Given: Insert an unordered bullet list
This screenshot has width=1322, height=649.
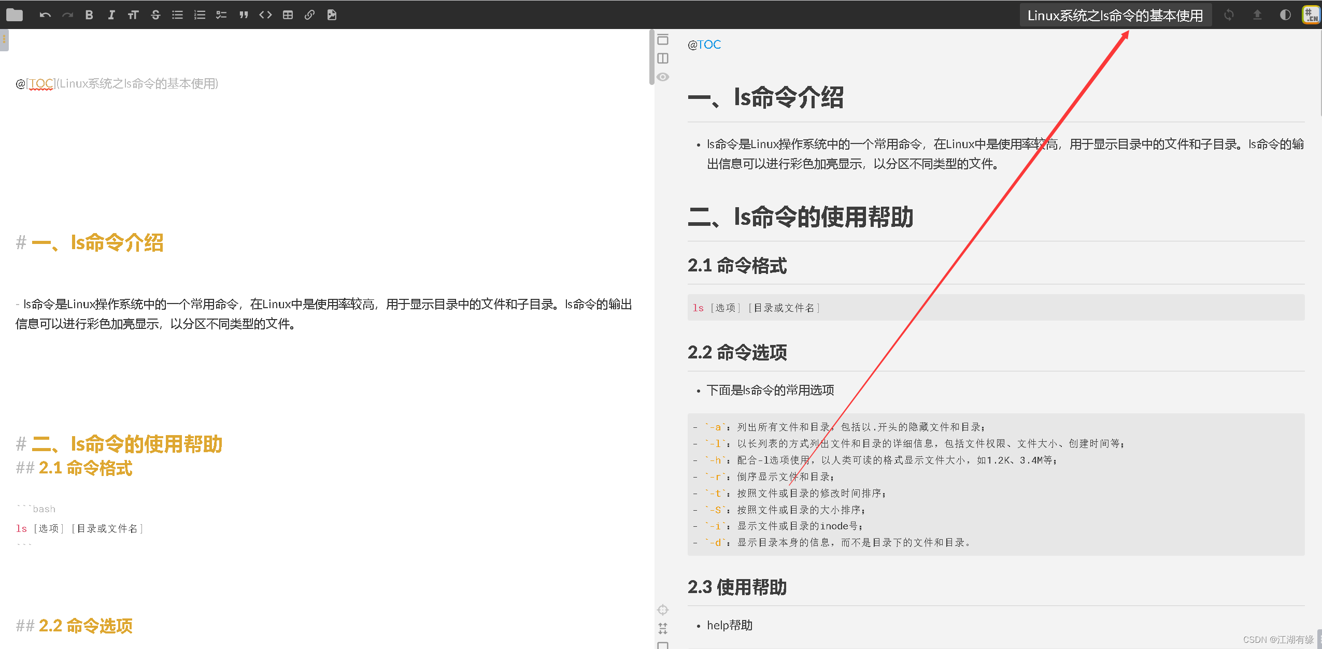Looking at the screenshot, I should (178, 15).
